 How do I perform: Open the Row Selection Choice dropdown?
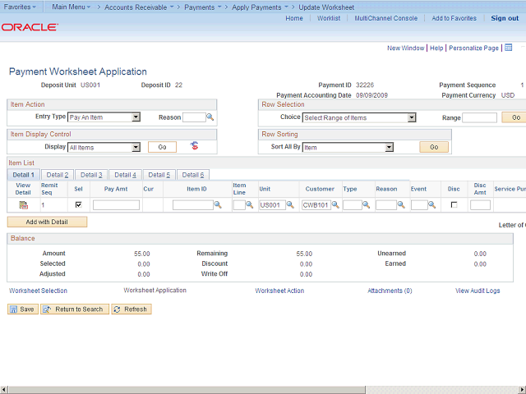point(359,117)
